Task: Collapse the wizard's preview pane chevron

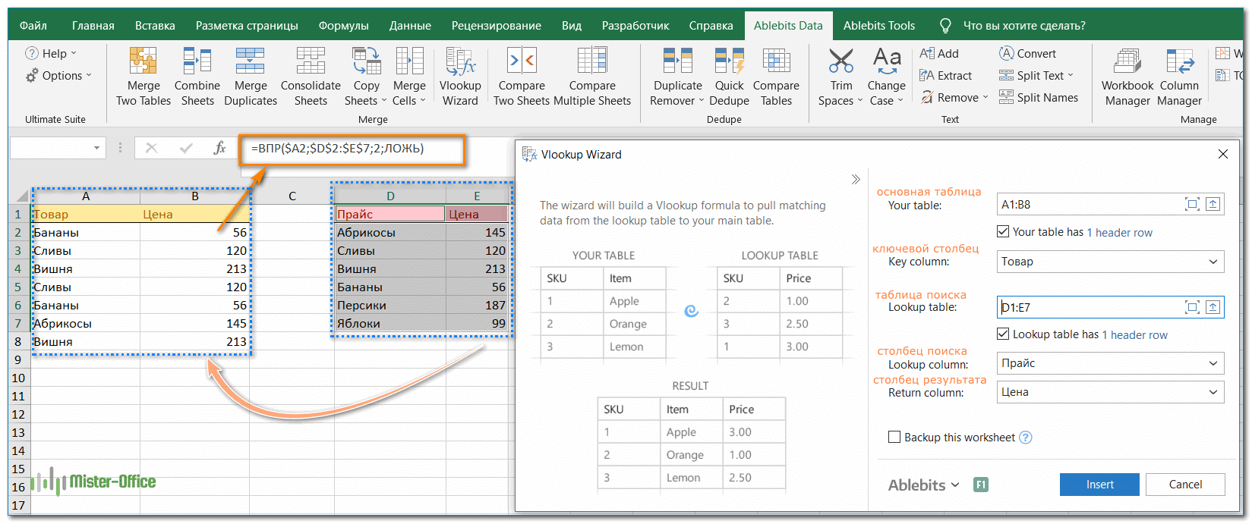Action: (x=856, y=180)
